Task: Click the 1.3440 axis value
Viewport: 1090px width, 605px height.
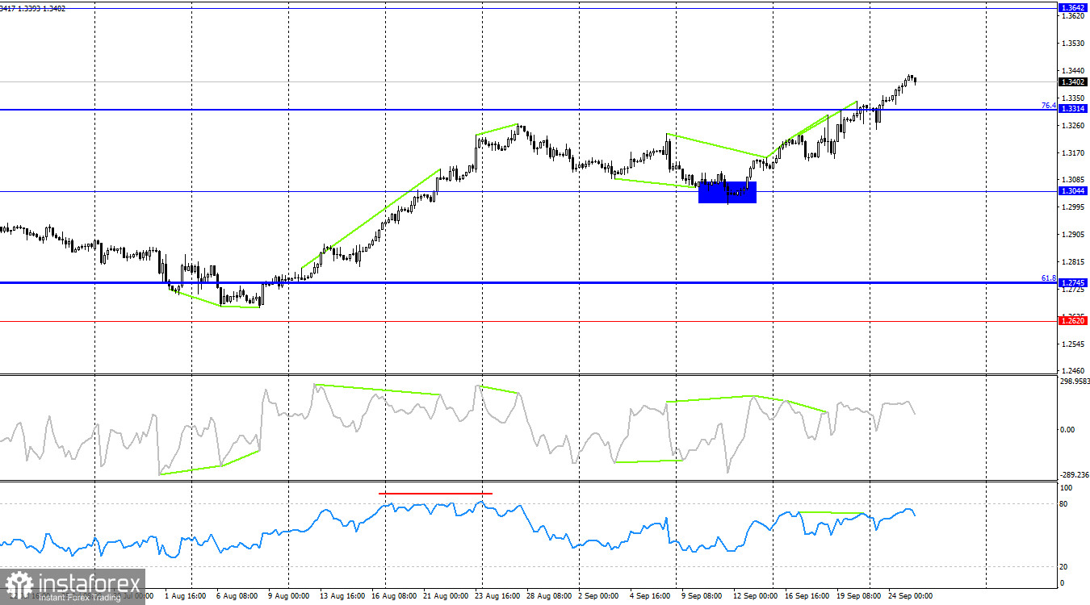Action: click(1074, 71)
